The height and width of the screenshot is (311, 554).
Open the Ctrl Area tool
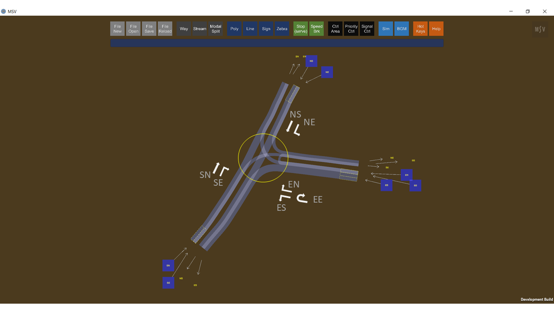point(335,29)
